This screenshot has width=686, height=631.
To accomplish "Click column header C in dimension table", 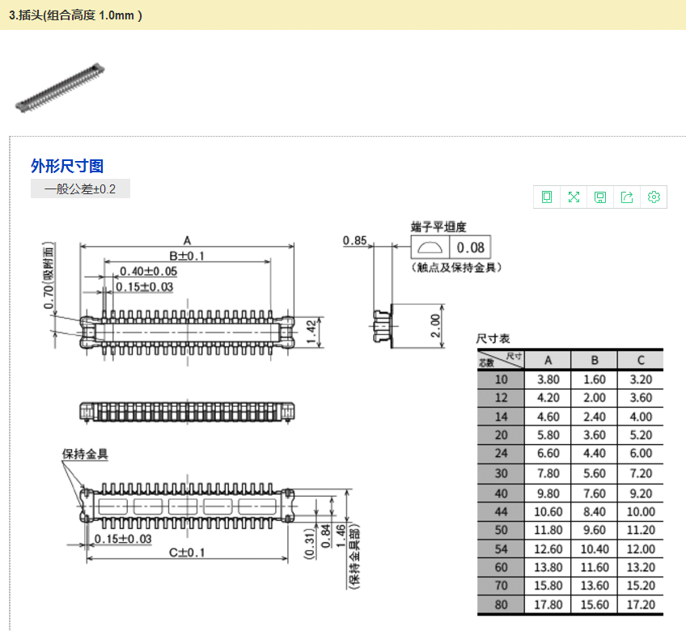I will pyautogui.click(x=640, y=360).
